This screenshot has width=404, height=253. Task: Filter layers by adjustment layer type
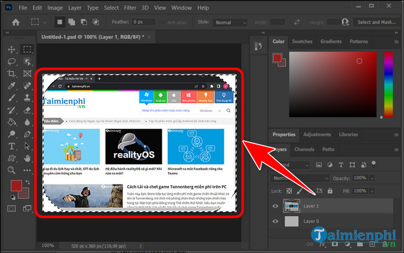(x=330, y=165)
